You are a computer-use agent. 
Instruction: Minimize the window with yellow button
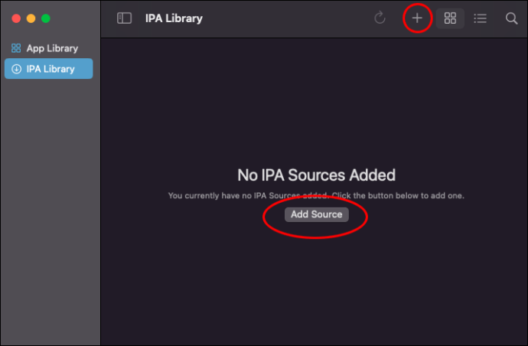point(31,18)
